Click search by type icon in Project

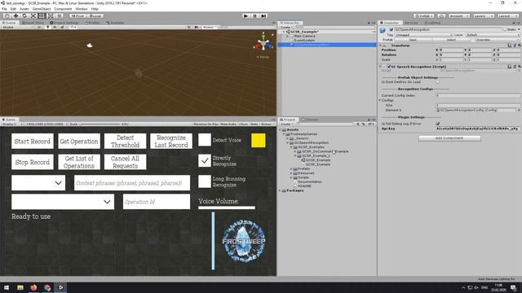(x=358, y=125)
